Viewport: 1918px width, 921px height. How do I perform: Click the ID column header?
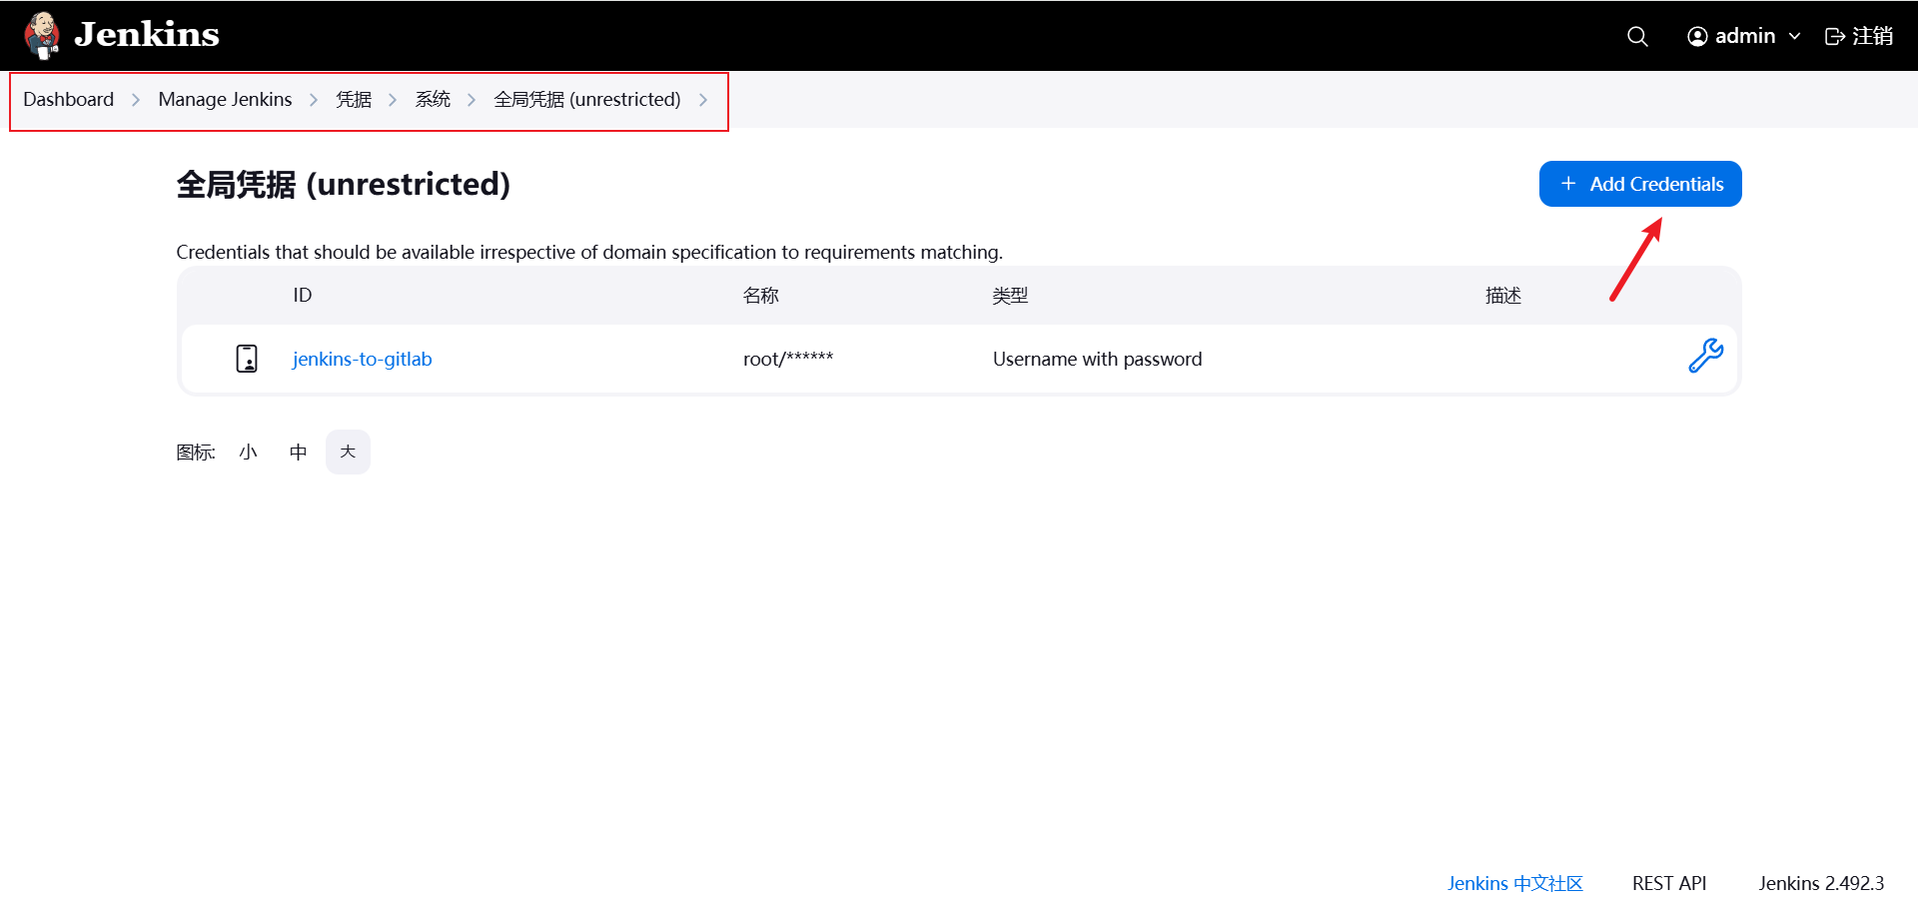point(303,295)
